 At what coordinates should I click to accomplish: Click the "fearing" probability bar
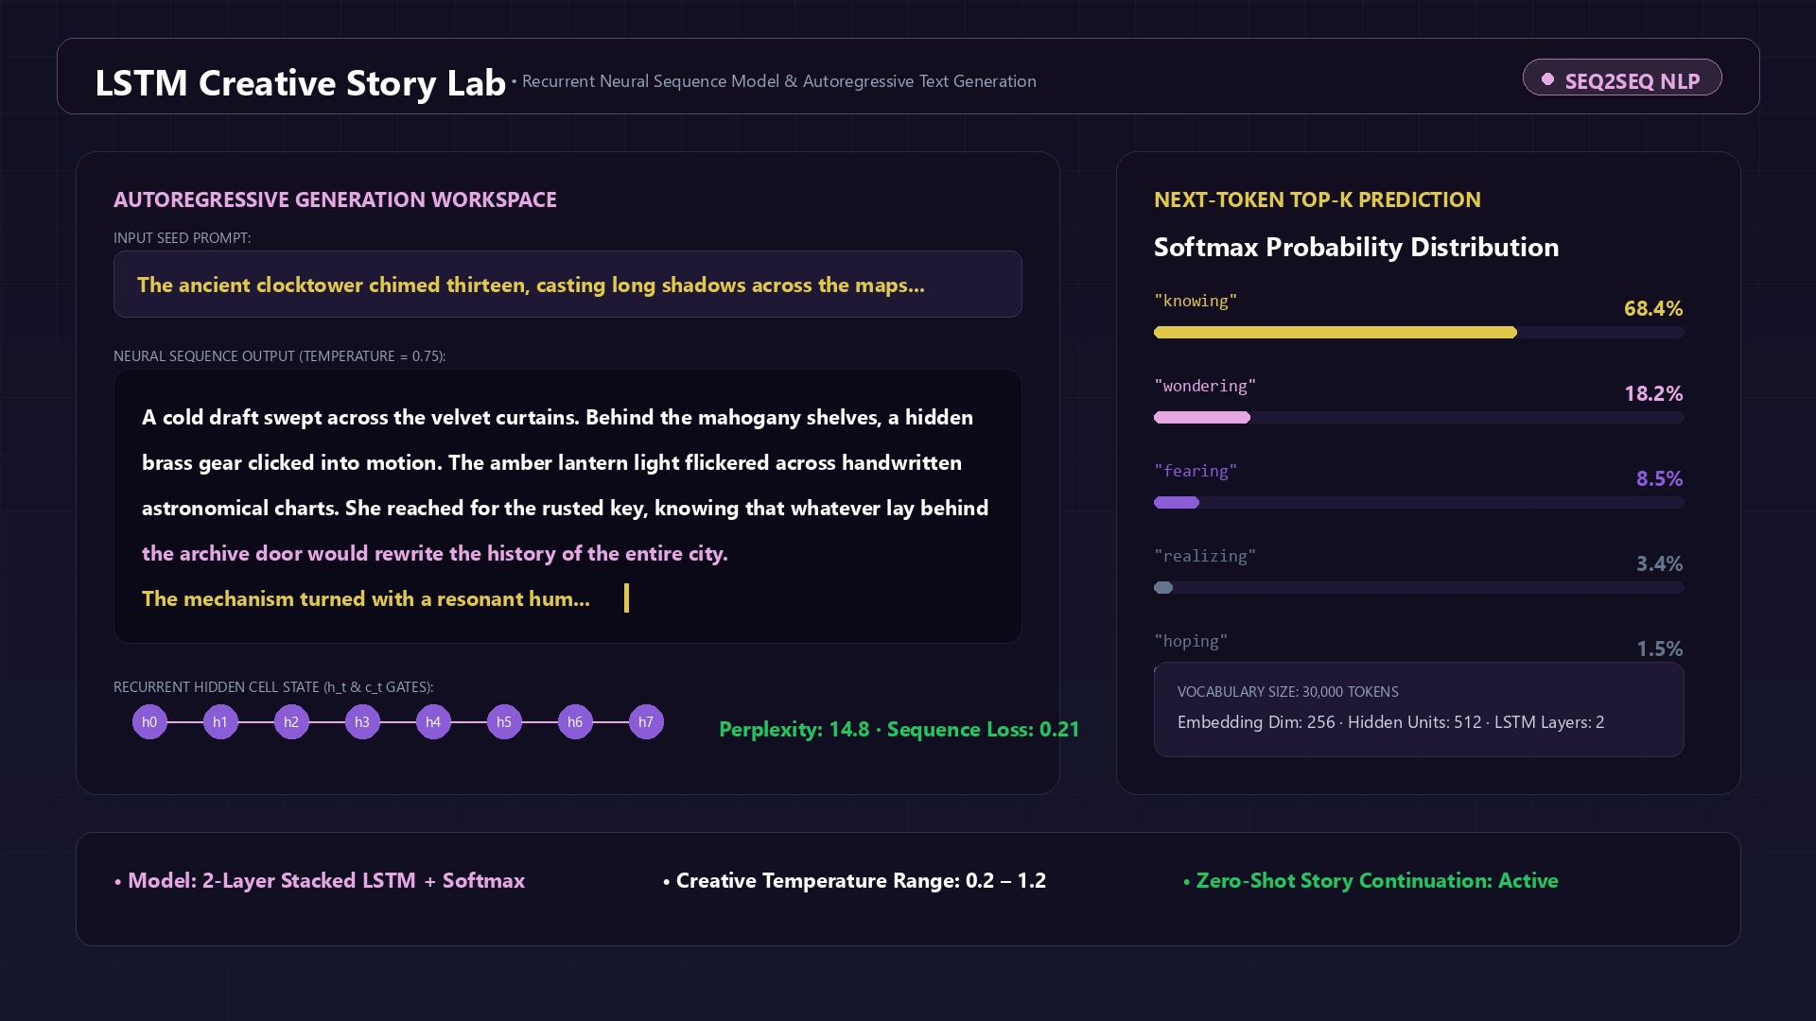point(1419,502)
